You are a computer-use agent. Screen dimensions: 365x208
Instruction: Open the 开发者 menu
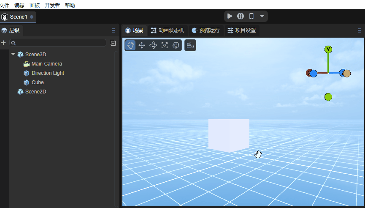coord(52,5)
